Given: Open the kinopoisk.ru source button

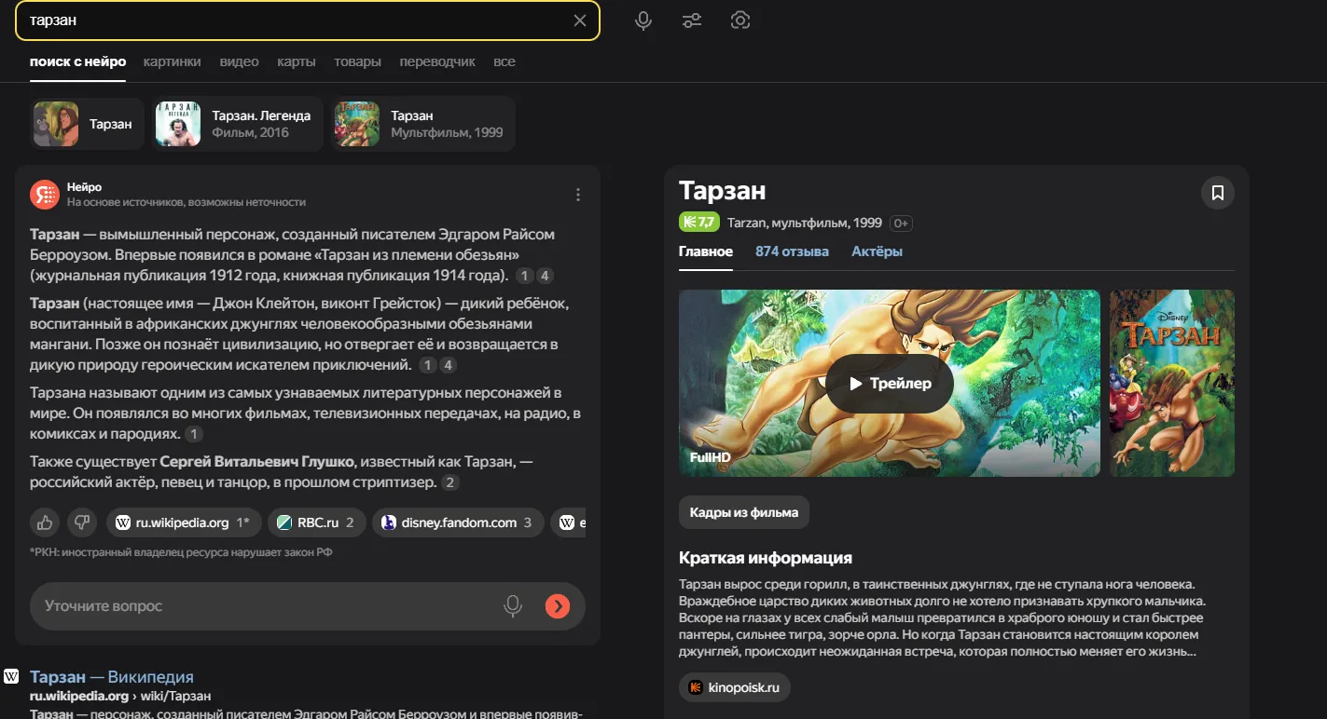Looking at the screenshot, I should pyautogui.click(x=735, y=687).
